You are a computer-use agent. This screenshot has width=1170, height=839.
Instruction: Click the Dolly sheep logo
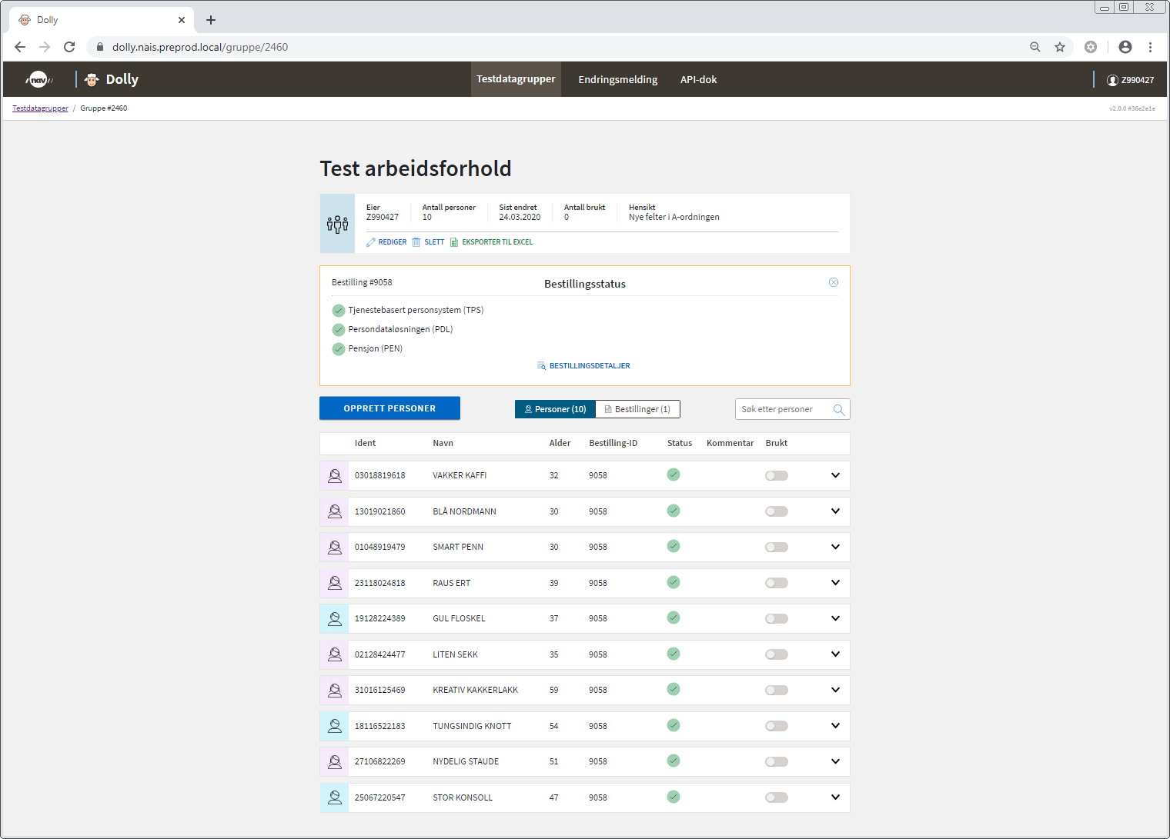point(92,79)
